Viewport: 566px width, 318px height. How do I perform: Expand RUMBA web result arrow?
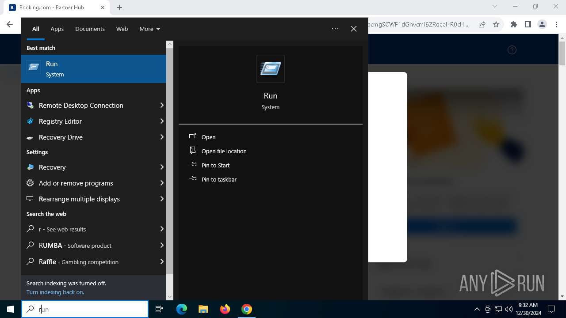pyautogui.click(x=162, y=245)
